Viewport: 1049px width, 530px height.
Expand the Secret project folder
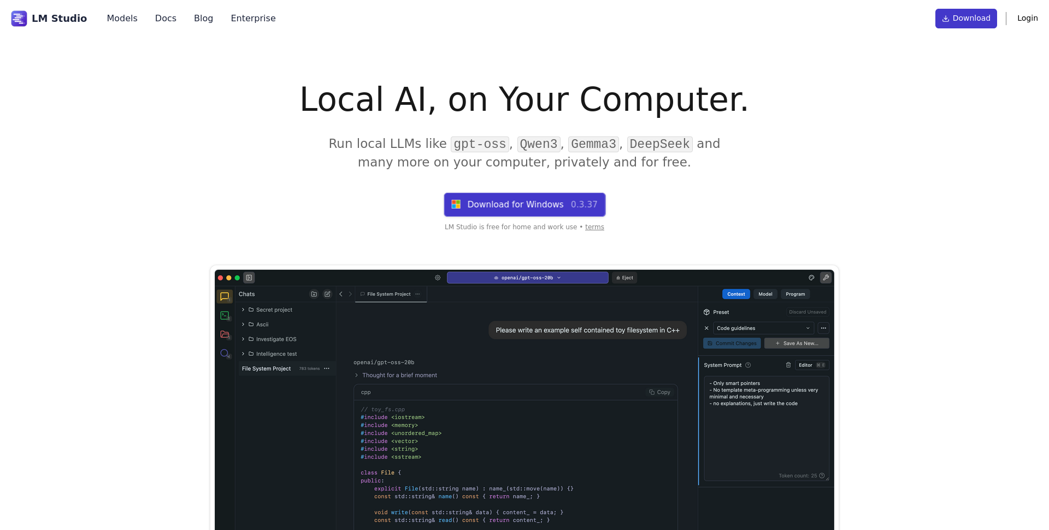tap(244, 310)
